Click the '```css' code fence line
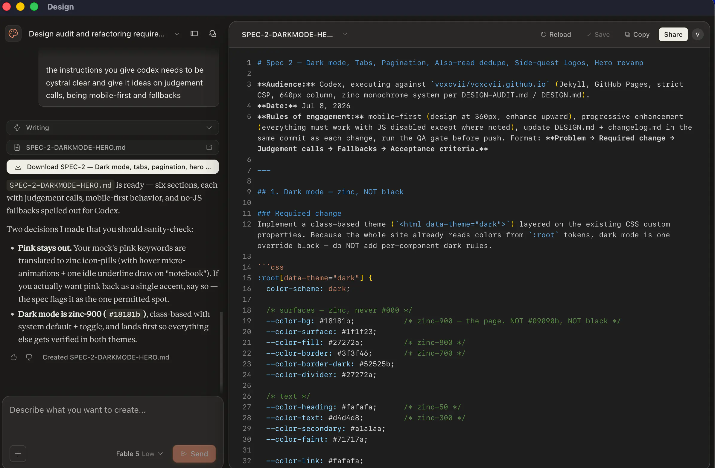The height and width of the screenshot is (468, 715). click(270, 267)
